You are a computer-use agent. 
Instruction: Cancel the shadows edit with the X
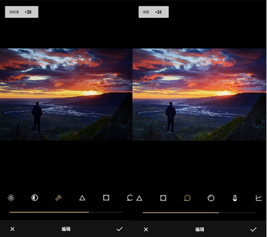pyautogui.click(x=146, y=229)
